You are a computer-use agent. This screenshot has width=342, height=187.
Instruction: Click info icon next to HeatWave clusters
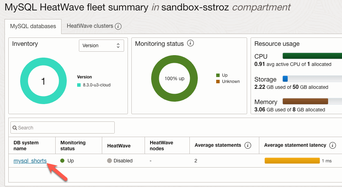[118, 26]
